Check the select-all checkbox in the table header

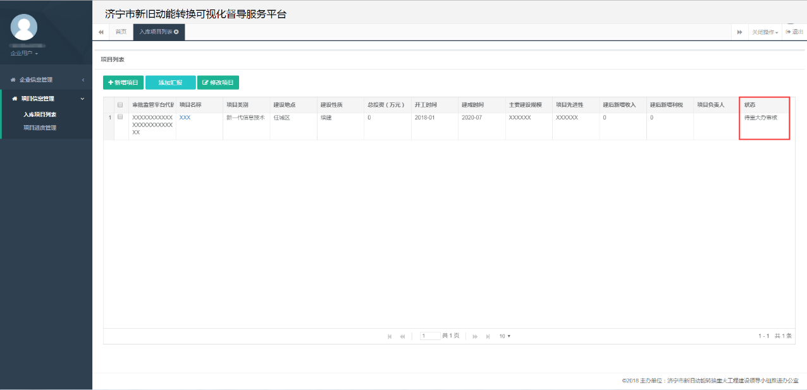[120, 104]
